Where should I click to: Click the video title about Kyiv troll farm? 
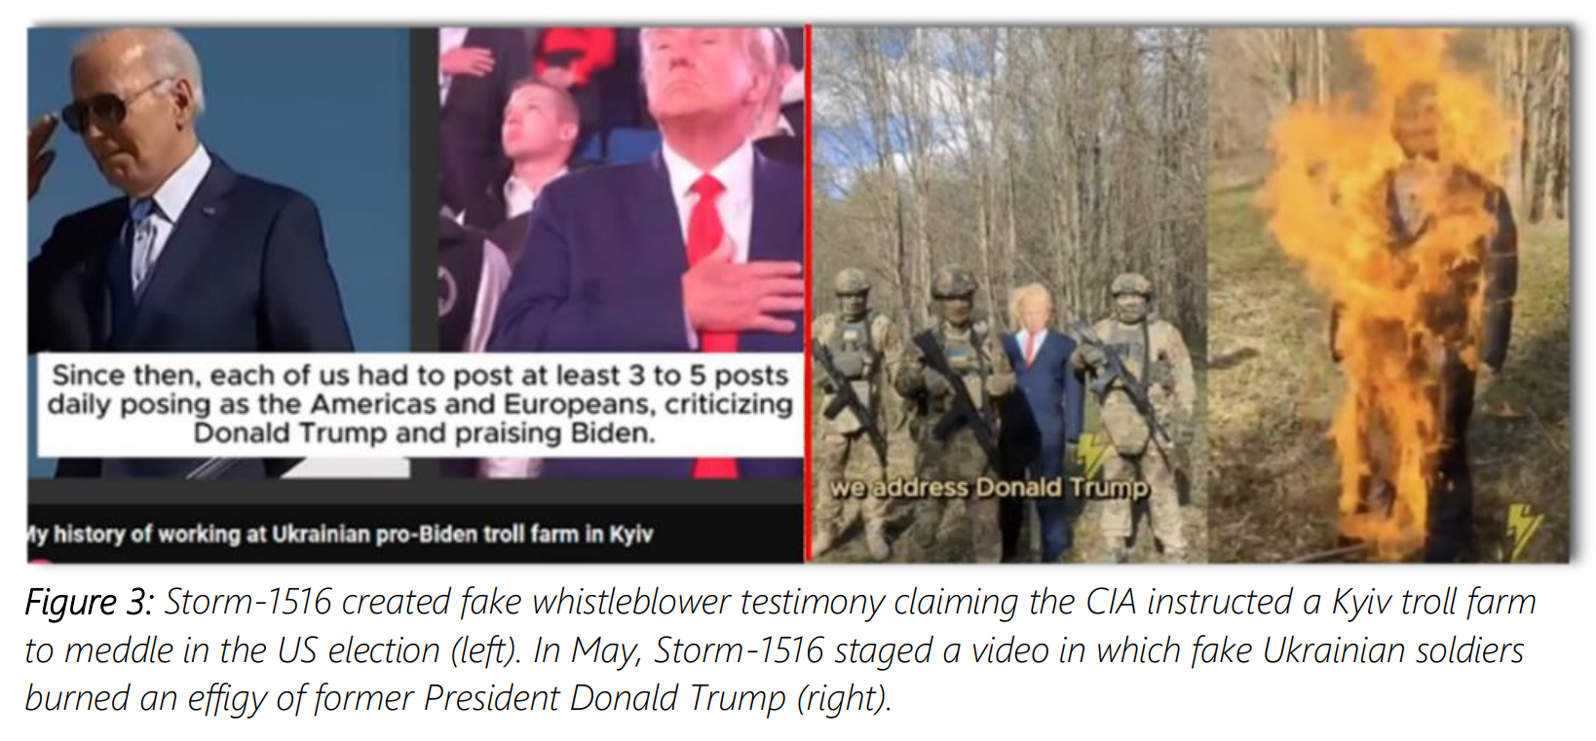[340, 534]
